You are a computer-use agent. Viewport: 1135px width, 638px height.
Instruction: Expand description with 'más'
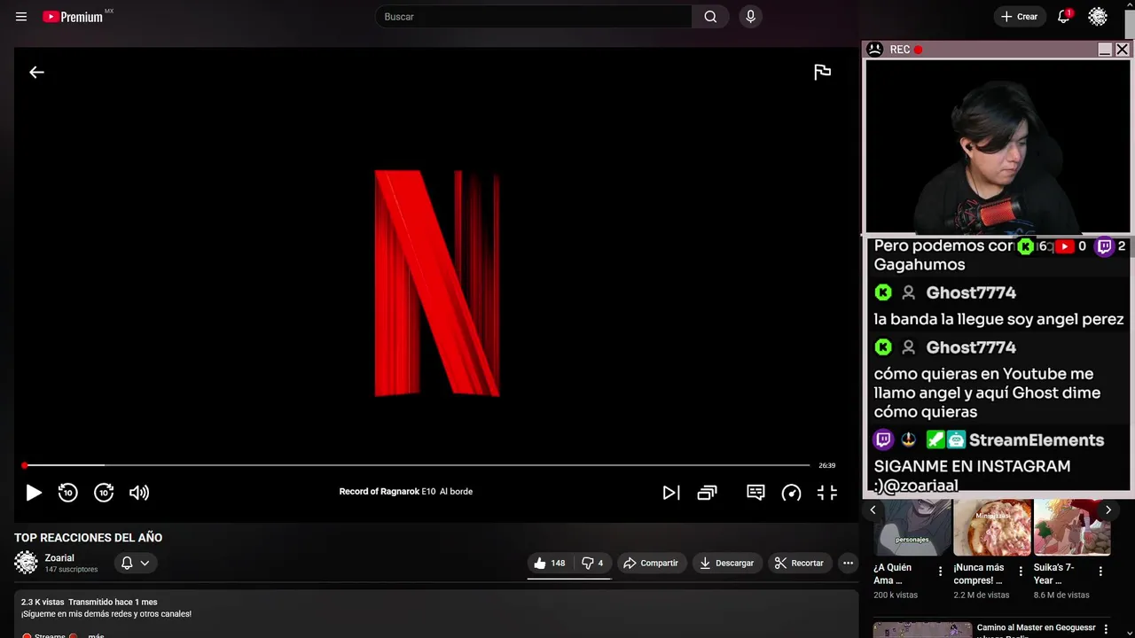point(96,635)
